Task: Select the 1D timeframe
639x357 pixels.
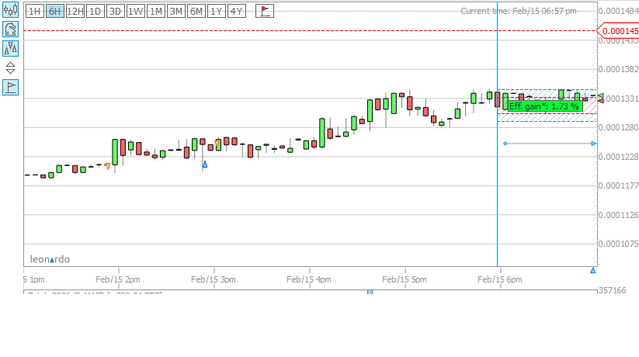Action: 95,11
